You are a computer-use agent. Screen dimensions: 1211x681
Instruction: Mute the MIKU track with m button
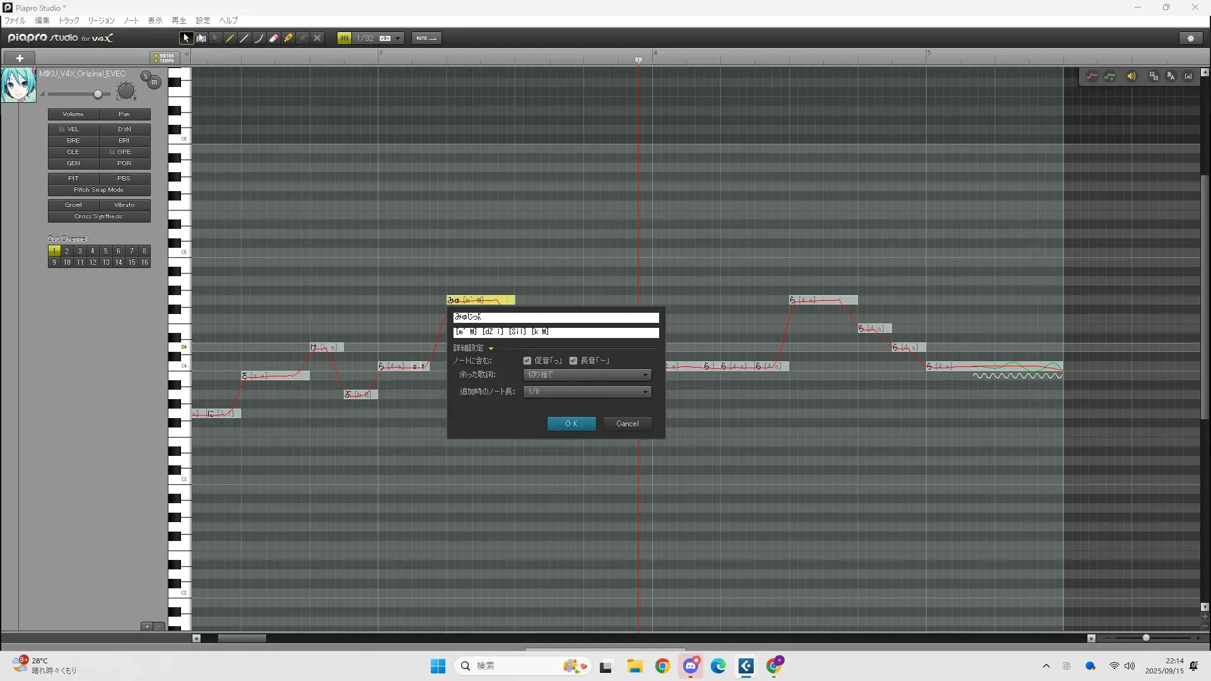pyautogui.click(x=154, y=82)
